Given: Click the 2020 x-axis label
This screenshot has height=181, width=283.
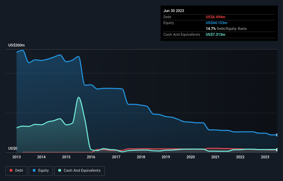Looking at the screenshot, I should (191, 157).
